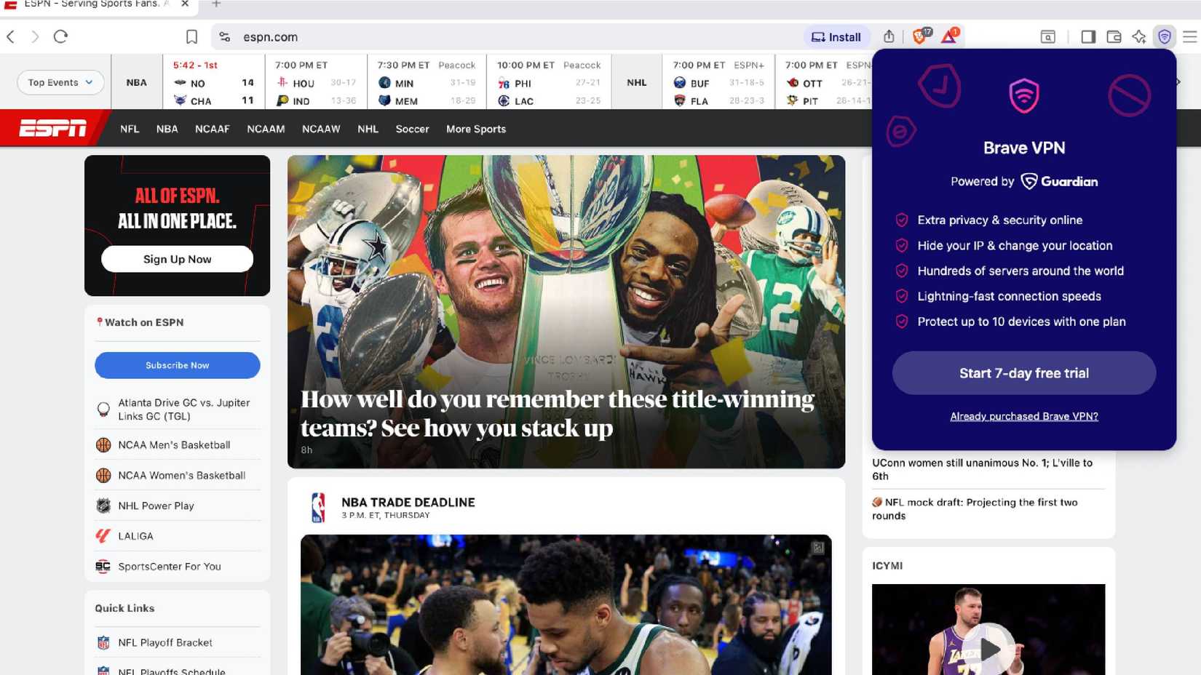This screenshot has width=1201, height=675.
Task: Click the Brave Wallet toolbar icon
Action: pos(1114,36)
